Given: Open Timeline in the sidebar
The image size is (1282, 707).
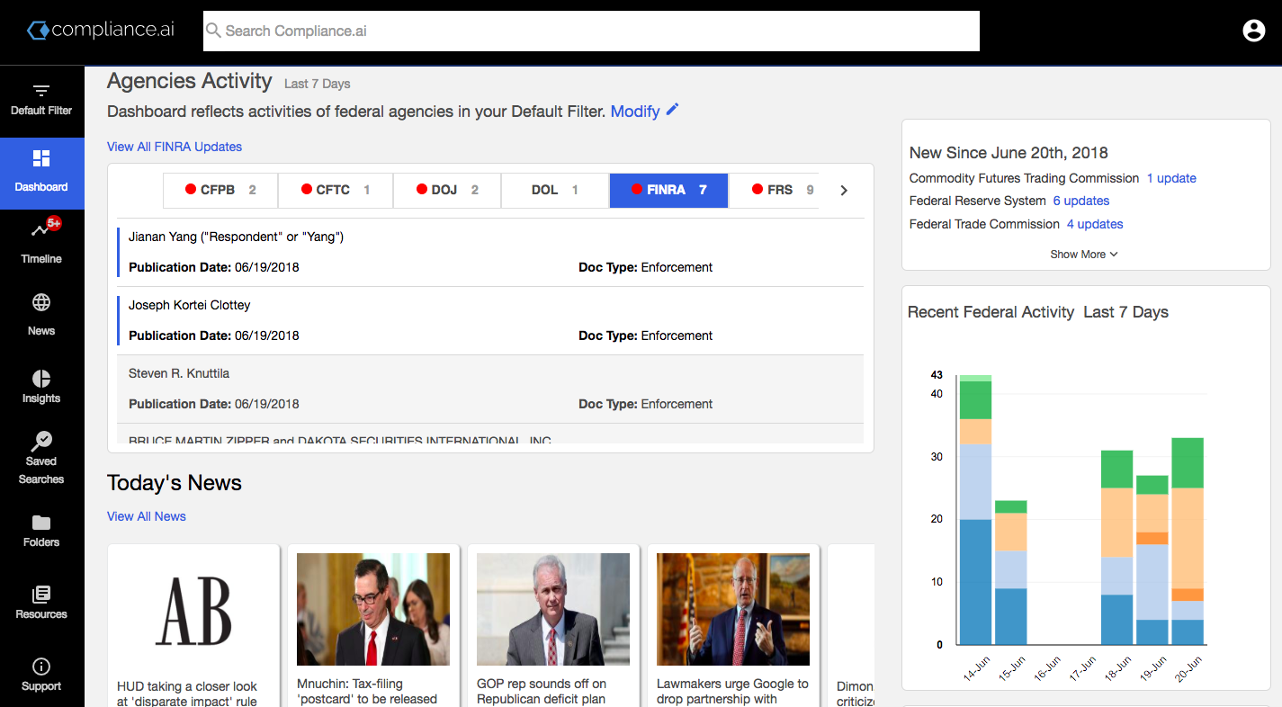Looking at the screenshot, I should click(x=41, y=241).
